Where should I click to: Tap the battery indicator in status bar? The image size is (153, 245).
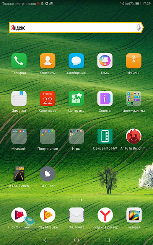138,3
